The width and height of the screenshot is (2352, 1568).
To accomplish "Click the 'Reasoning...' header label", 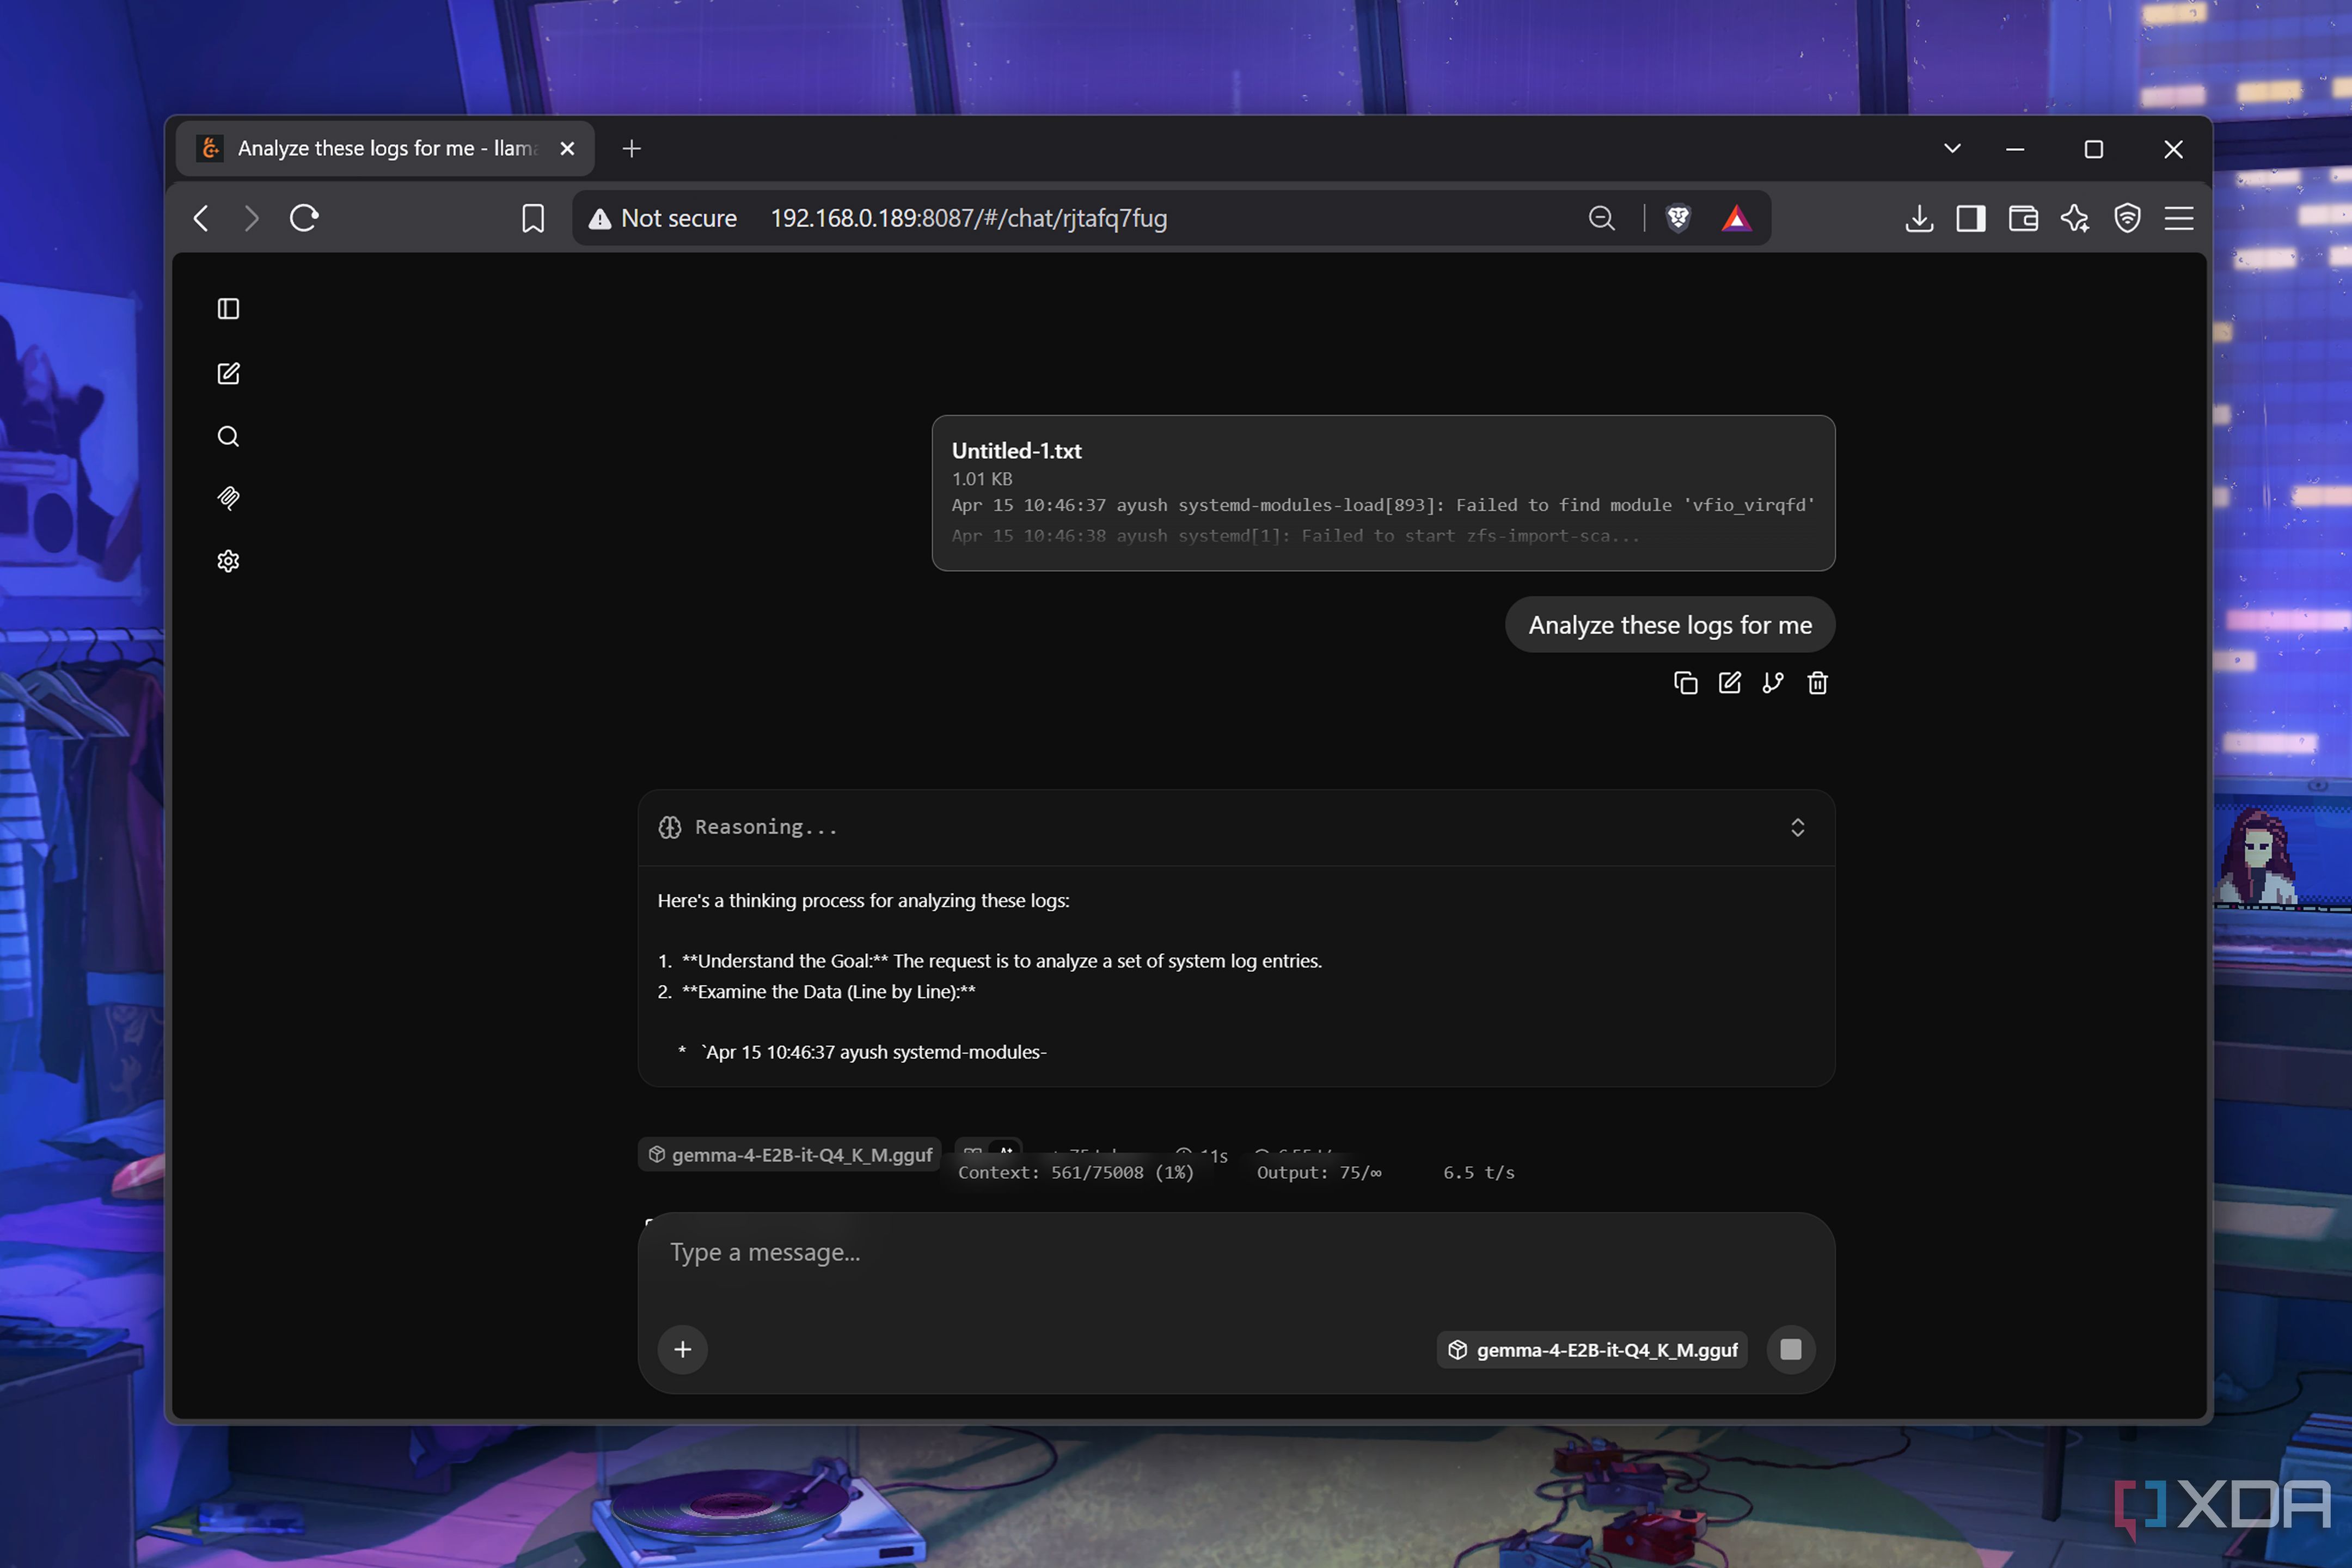I will pos(766,827).
